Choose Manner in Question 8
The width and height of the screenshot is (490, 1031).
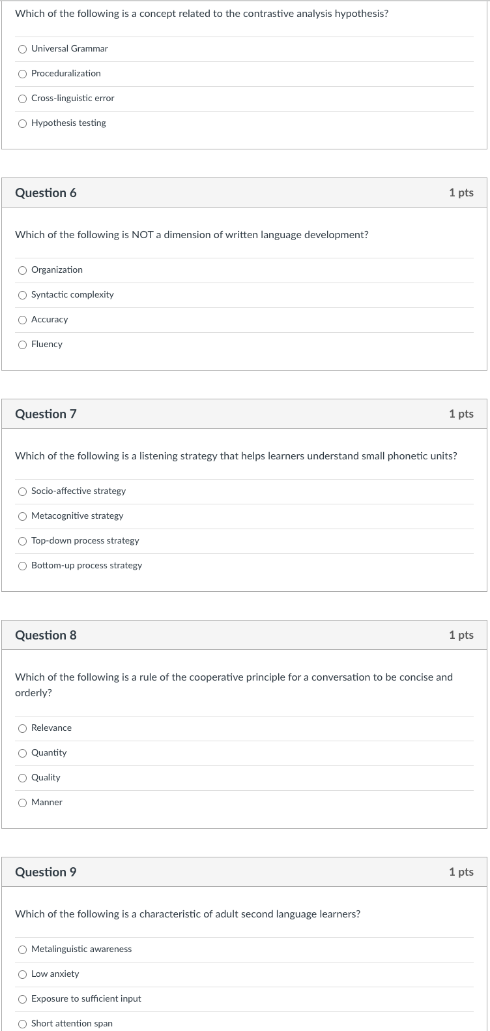pyautogui.click(x=22, y=803)
